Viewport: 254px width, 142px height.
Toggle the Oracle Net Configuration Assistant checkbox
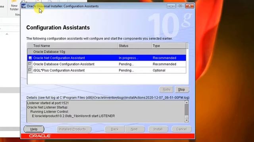[x=30, y=58]
